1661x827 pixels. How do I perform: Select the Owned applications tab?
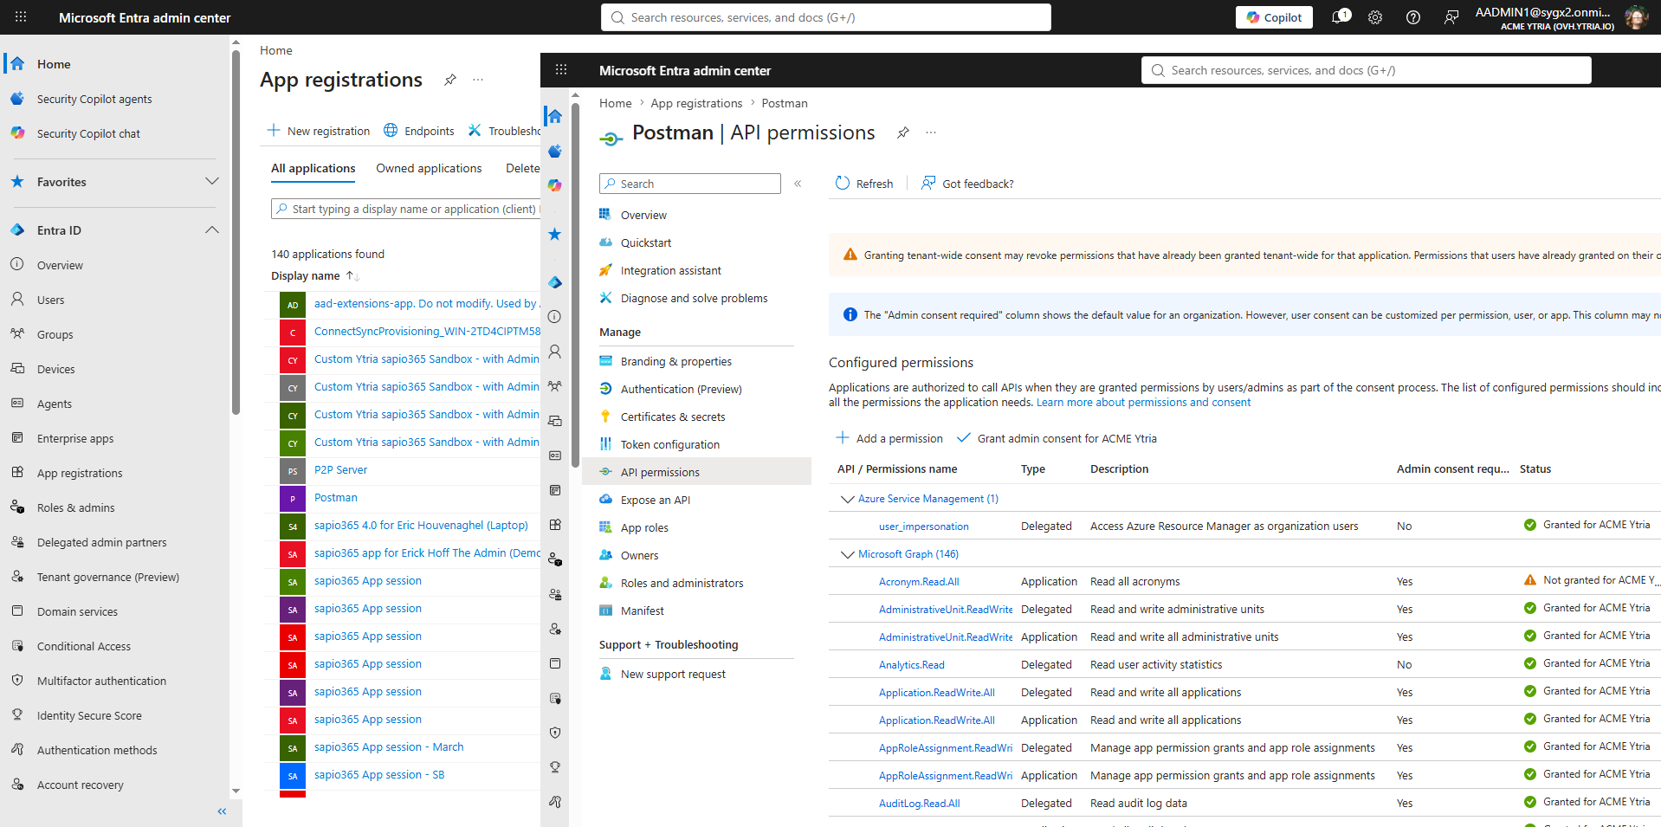(429, 168)
